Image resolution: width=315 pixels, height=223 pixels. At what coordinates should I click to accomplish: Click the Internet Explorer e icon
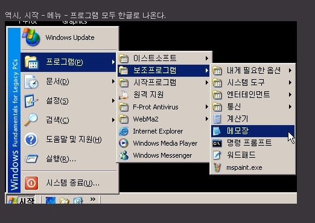pos(124,131)
